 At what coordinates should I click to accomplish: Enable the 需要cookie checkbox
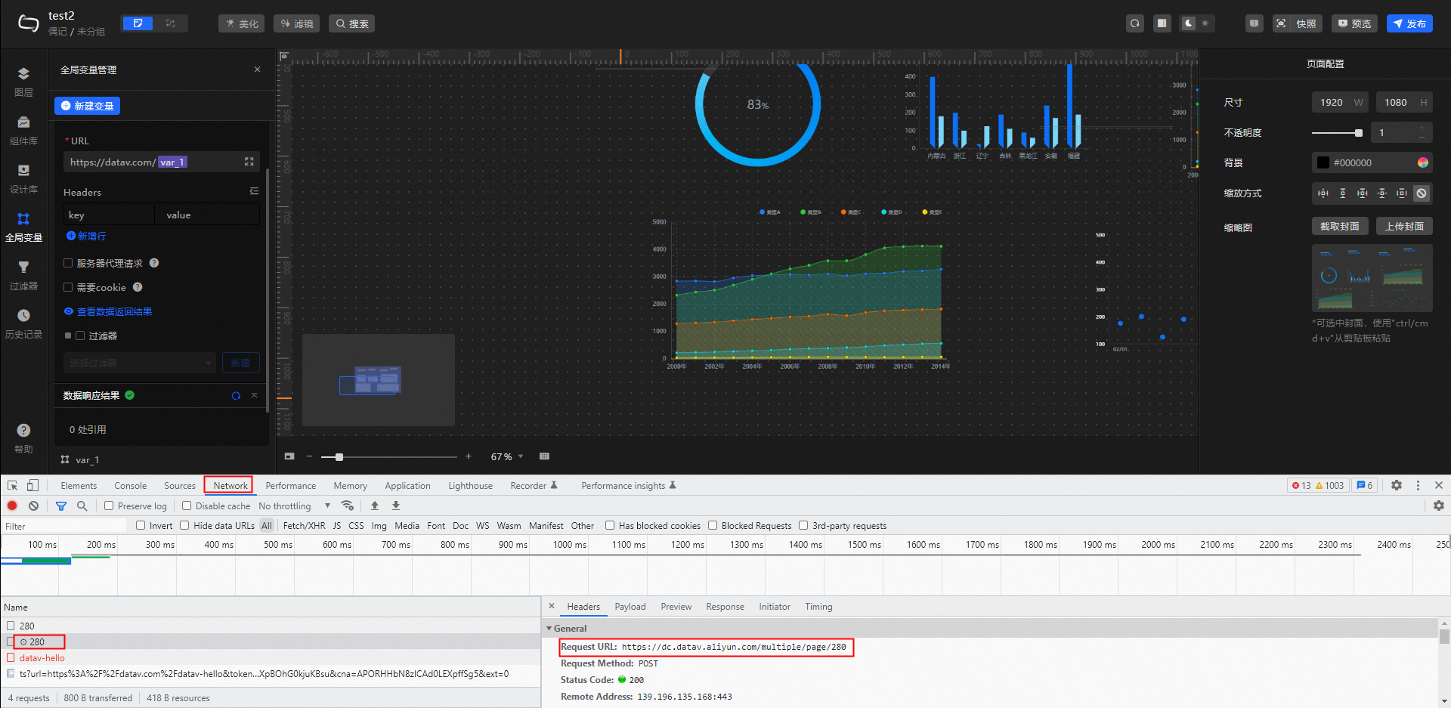(x=68, y=287)
